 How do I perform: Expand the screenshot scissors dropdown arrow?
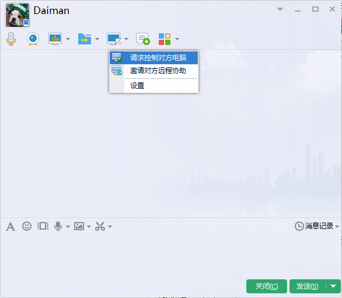click(110, 227)
